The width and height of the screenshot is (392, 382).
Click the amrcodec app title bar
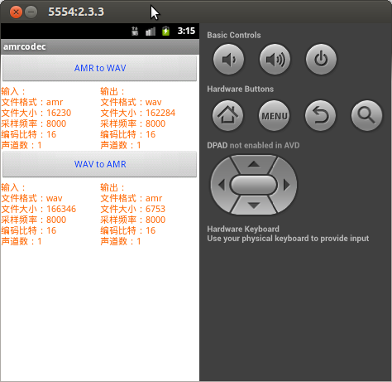tap(100, 46)
